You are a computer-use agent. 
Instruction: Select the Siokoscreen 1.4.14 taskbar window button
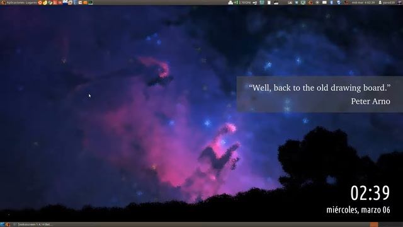[33, 224]
